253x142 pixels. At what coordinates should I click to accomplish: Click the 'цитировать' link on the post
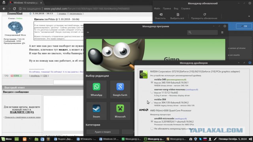coord(76,13)
